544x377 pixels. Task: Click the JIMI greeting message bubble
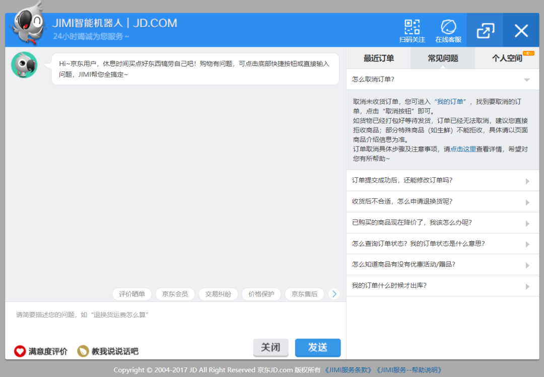195,69
